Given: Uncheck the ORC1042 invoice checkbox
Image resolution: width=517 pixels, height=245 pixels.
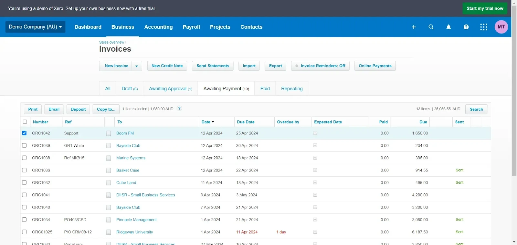Looking at the screenshot, I should click(x=24, y=133).
